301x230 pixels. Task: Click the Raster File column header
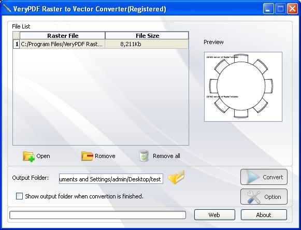[63, 36]
